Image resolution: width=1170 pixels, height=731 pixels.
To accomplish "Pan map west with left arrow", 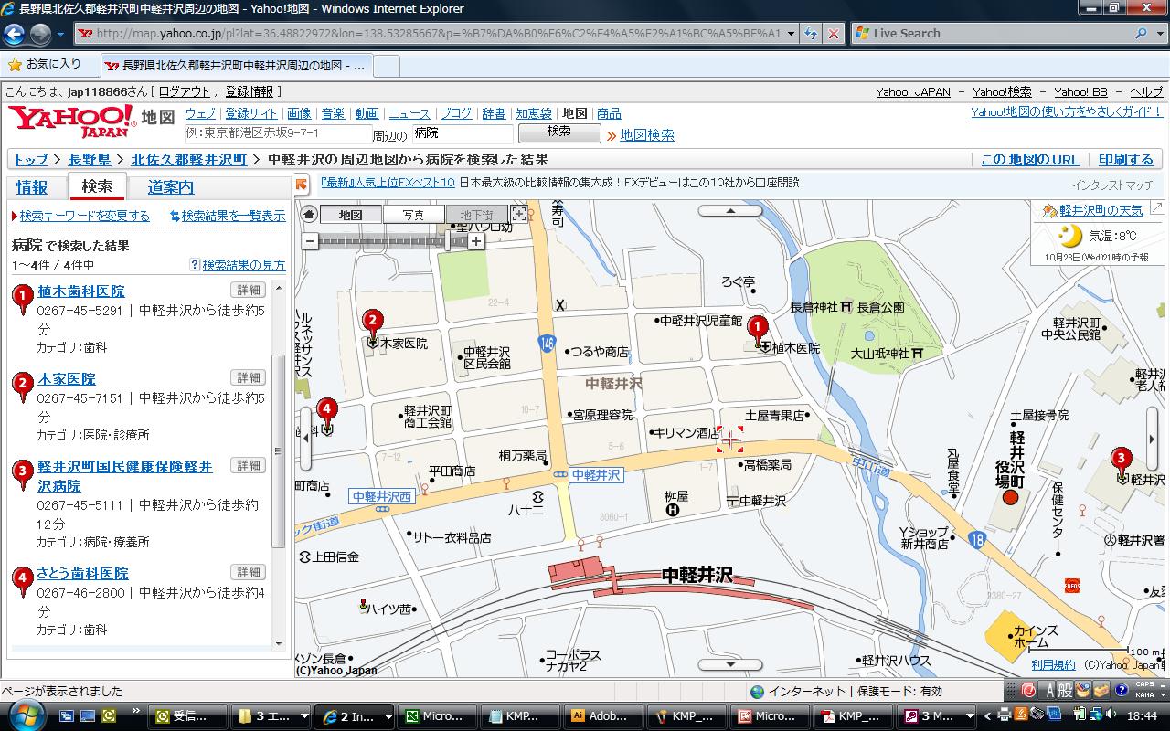I will 305,439.
